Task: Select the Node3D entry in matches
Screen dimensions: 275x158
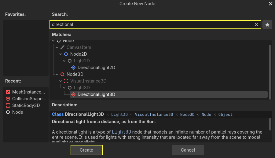Action: click(75, 74)
